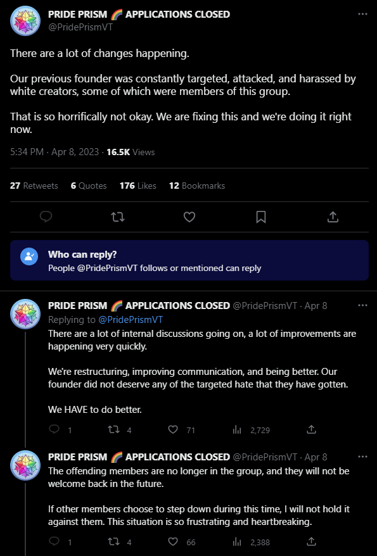
Task: View the 176 Likes list
Action: coord(138,186)
